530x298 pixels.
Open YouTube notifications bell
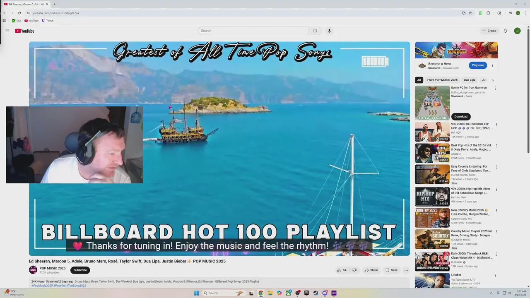[x=505, y=31]
